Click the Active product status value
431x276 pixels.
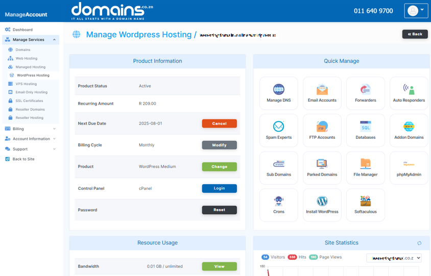145,86
